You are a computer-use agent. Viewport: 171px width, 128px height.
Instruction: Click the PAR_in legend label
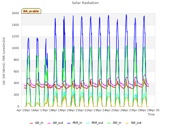coord(77,123)
